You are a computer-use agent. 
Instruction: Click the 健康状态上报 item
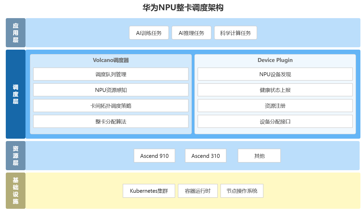275,90
